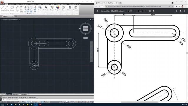This screenshot has width=188, height=106.
Task: Open the Bloque panel
Action: [52, 8]
